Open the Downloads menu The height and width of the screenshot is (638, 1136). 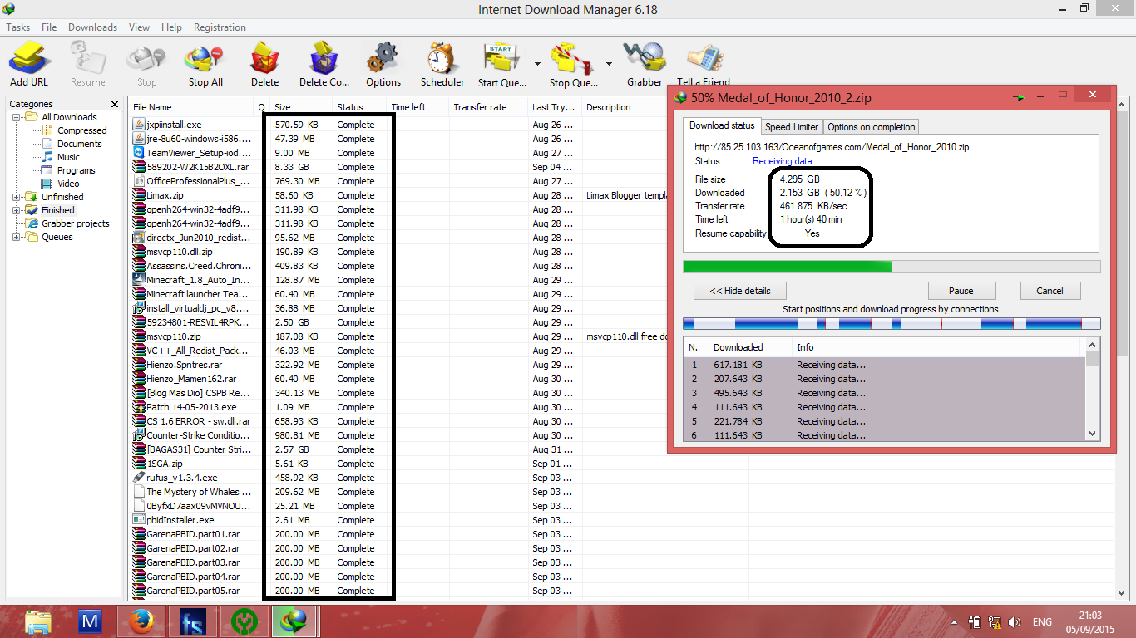pos(92,27)
